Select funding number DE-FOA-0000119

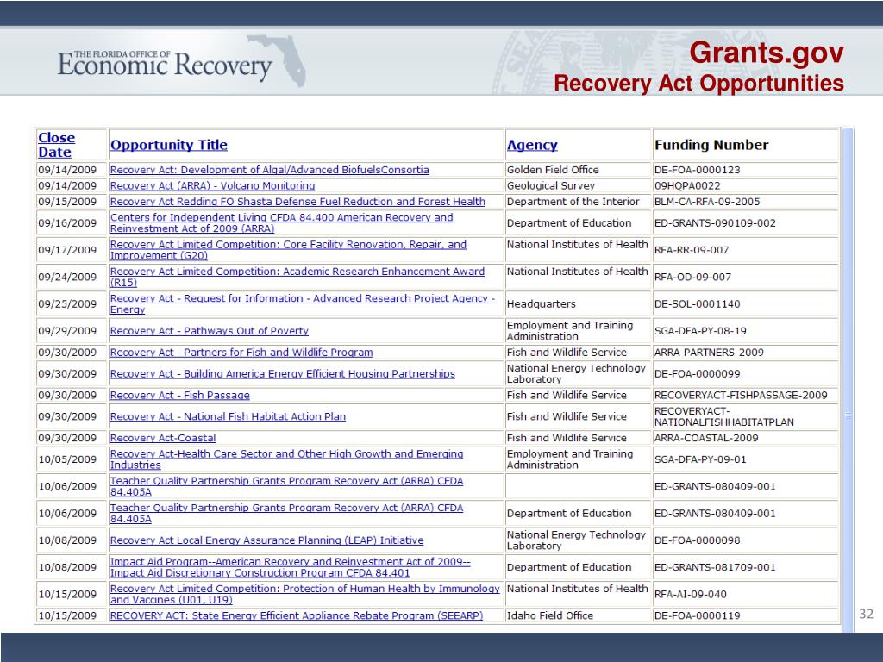coord(697,615)
